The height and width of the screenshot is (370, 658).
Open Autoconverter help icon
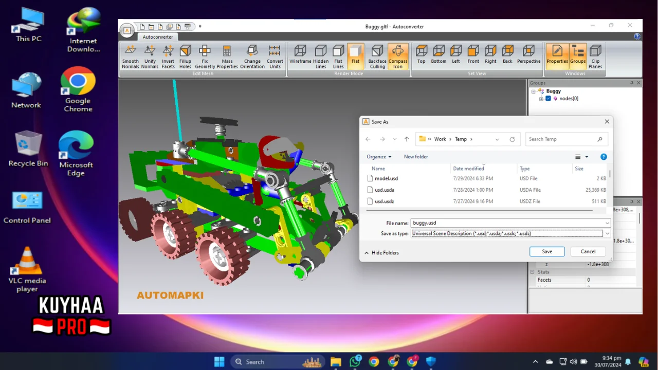click(637, 36)
